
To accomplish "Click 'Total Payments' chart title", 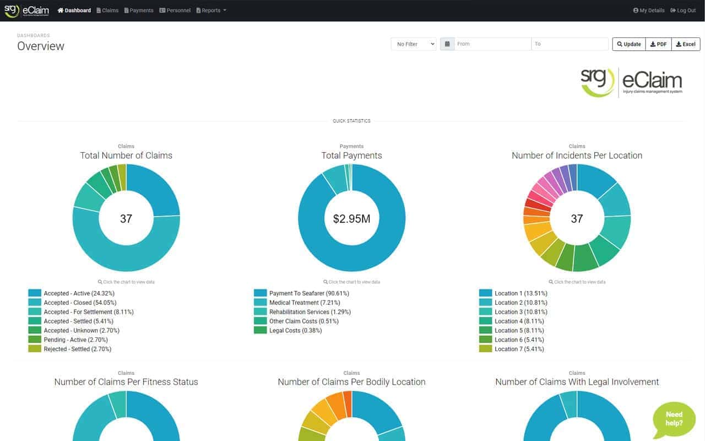I will point(351,155).
